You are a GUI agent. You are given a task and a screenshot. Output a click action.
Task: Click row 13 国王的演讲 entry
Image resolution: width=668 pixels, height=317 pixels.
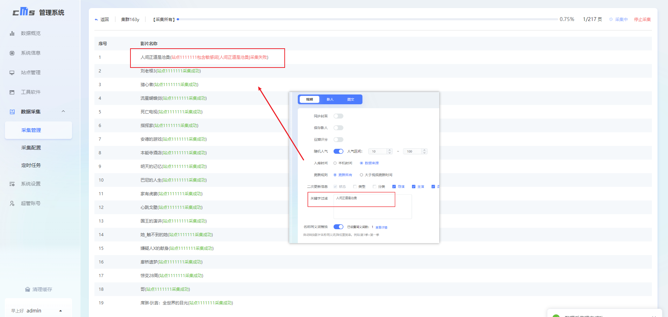tap(173, 221)
